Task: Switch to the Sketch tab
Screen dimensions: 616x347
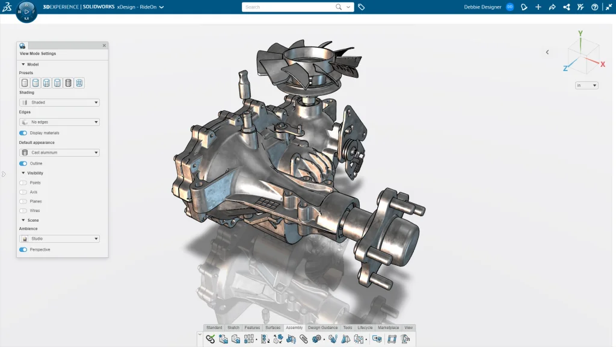Action: (235, 327)
